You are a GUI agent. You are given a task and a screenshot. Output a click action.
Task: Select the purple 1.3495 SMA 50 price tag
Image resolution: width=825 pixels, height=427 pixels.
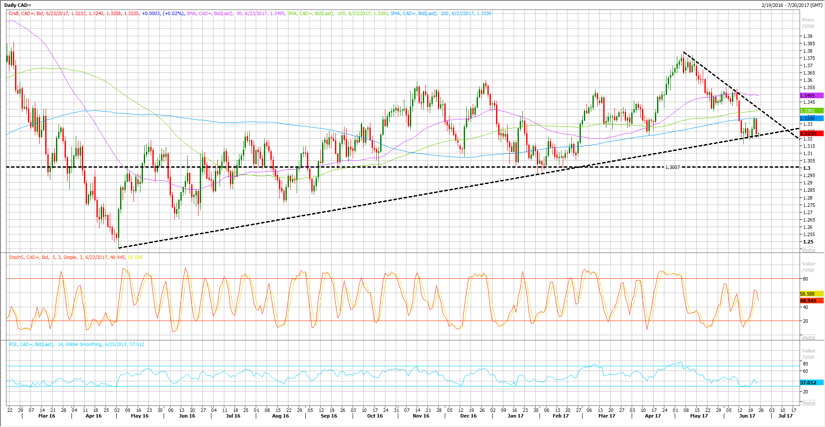pos(811,96)
